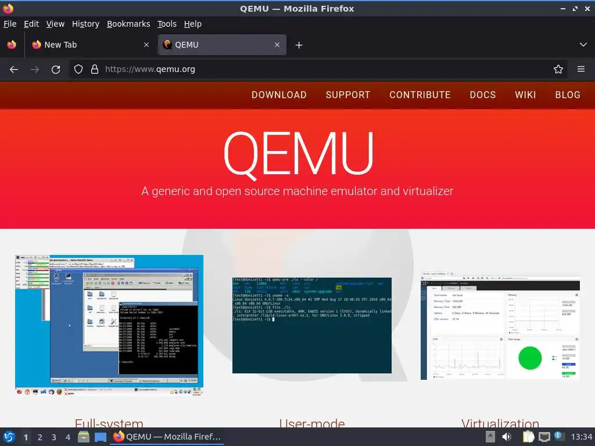Go to the BLOG page
Viewport: 595px width, 446px height.
[568, 95]
